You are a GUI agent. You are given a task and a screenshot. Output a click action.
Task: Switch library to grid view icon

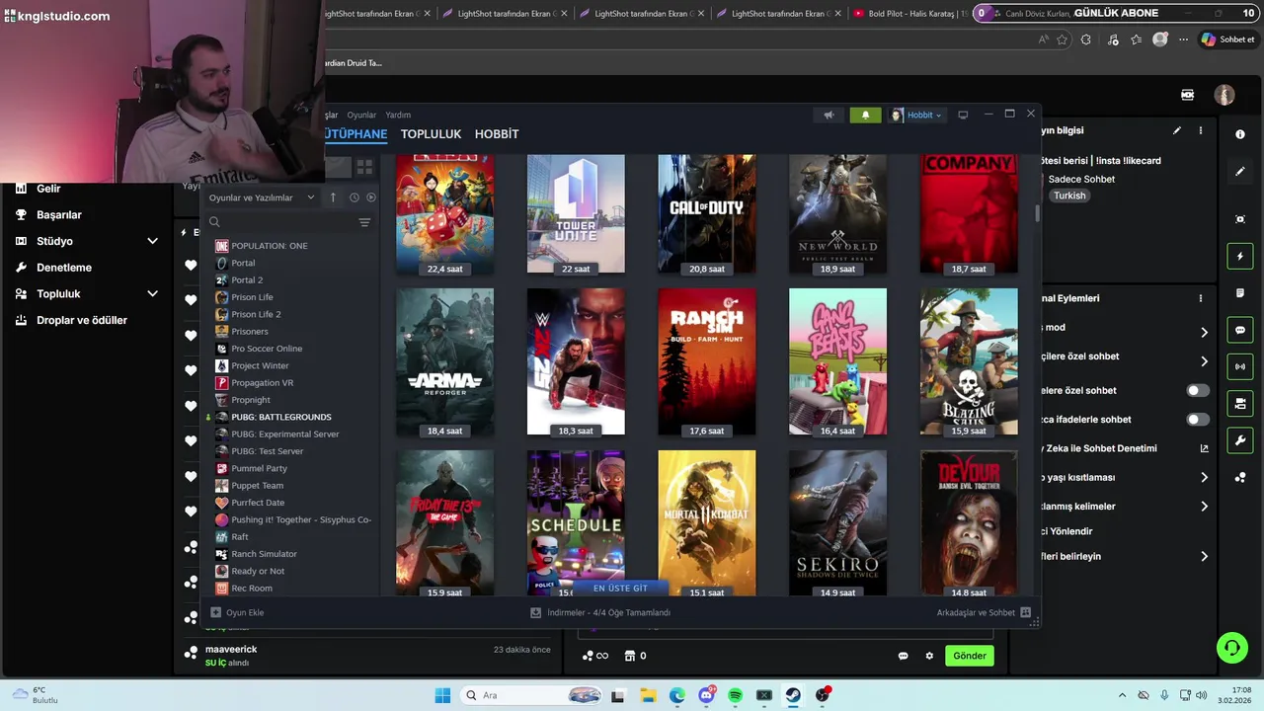tap(364, 168)
